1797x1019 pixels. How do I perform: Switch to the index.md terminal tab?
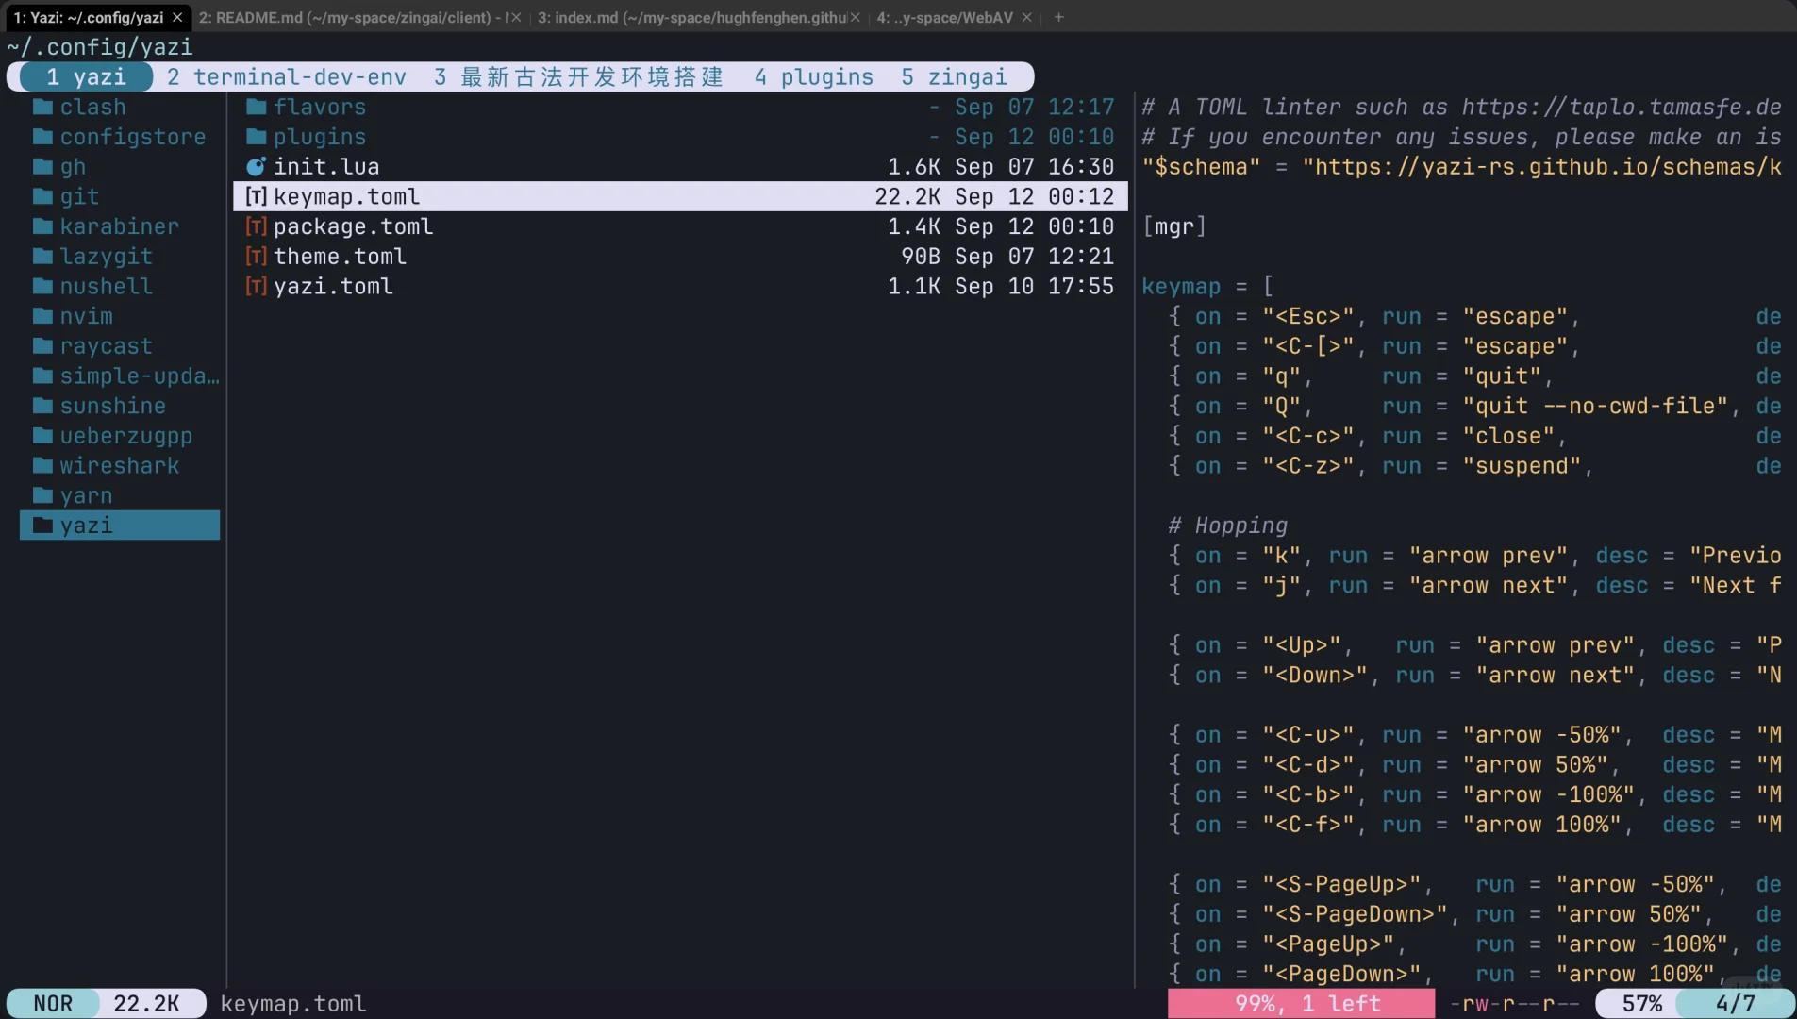[x=691, y=17]
